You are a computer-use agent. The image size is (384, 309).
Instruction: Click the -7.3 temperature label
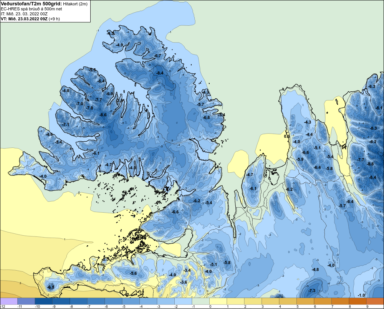pos(312,291)
